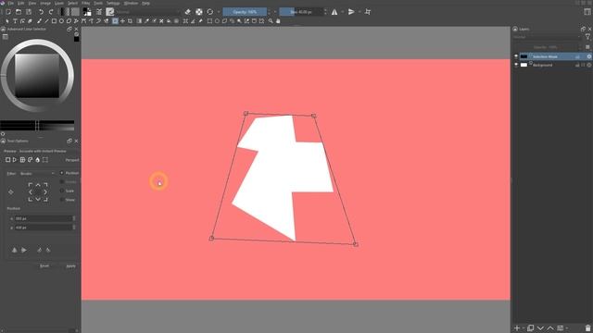This screenshot has width=593, height=333.
Task: Toggle preserve alpha
Action: 199,12
